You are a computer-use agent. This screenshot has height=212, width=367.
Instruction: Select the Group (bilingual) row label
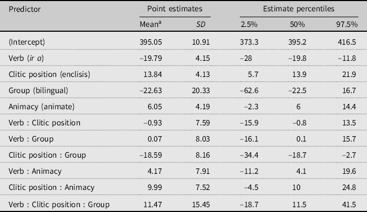[38, 90]
